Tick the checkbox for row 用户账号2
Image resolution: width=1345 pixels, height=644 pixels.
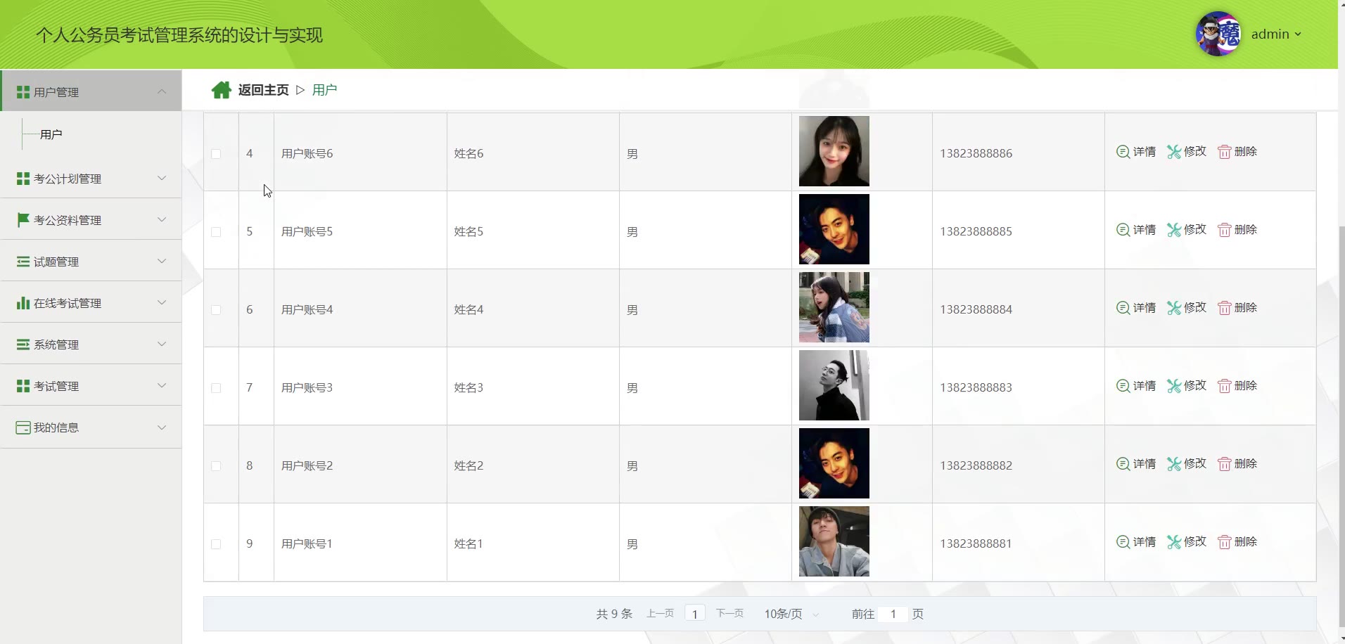click(216, 466)
